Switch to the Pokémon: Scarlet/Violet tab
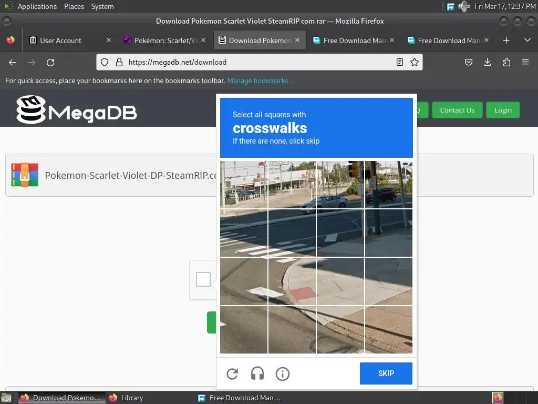538x404 pixels. pyautogui.click(x=165, y=40)
